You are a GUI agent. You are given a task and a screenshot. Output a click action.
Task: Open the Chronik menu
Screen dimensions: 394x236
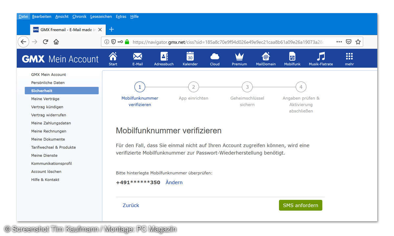79,16
